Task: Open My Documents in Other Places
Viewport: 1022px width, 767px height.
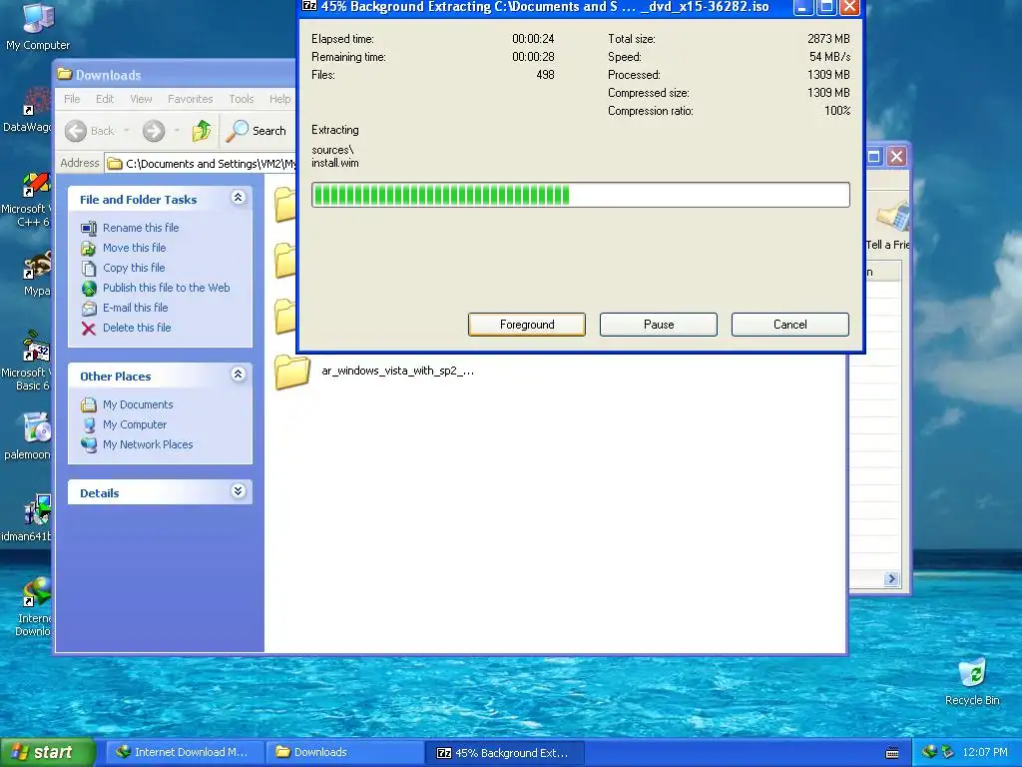Action: coord(138,404)
